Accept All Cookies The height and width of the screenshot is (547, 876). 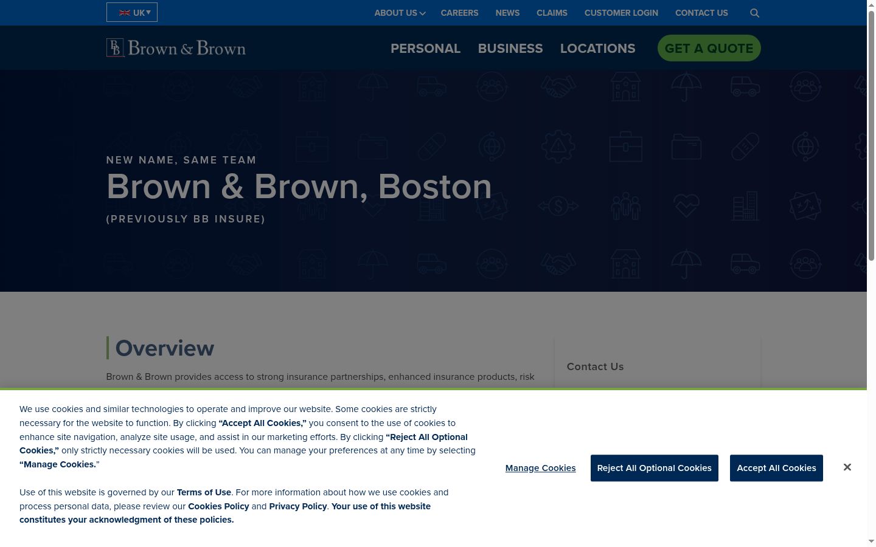776,468
